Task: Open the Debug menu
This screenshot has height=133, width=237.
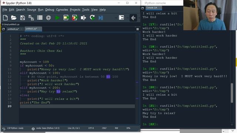Action: click(50, 10)
